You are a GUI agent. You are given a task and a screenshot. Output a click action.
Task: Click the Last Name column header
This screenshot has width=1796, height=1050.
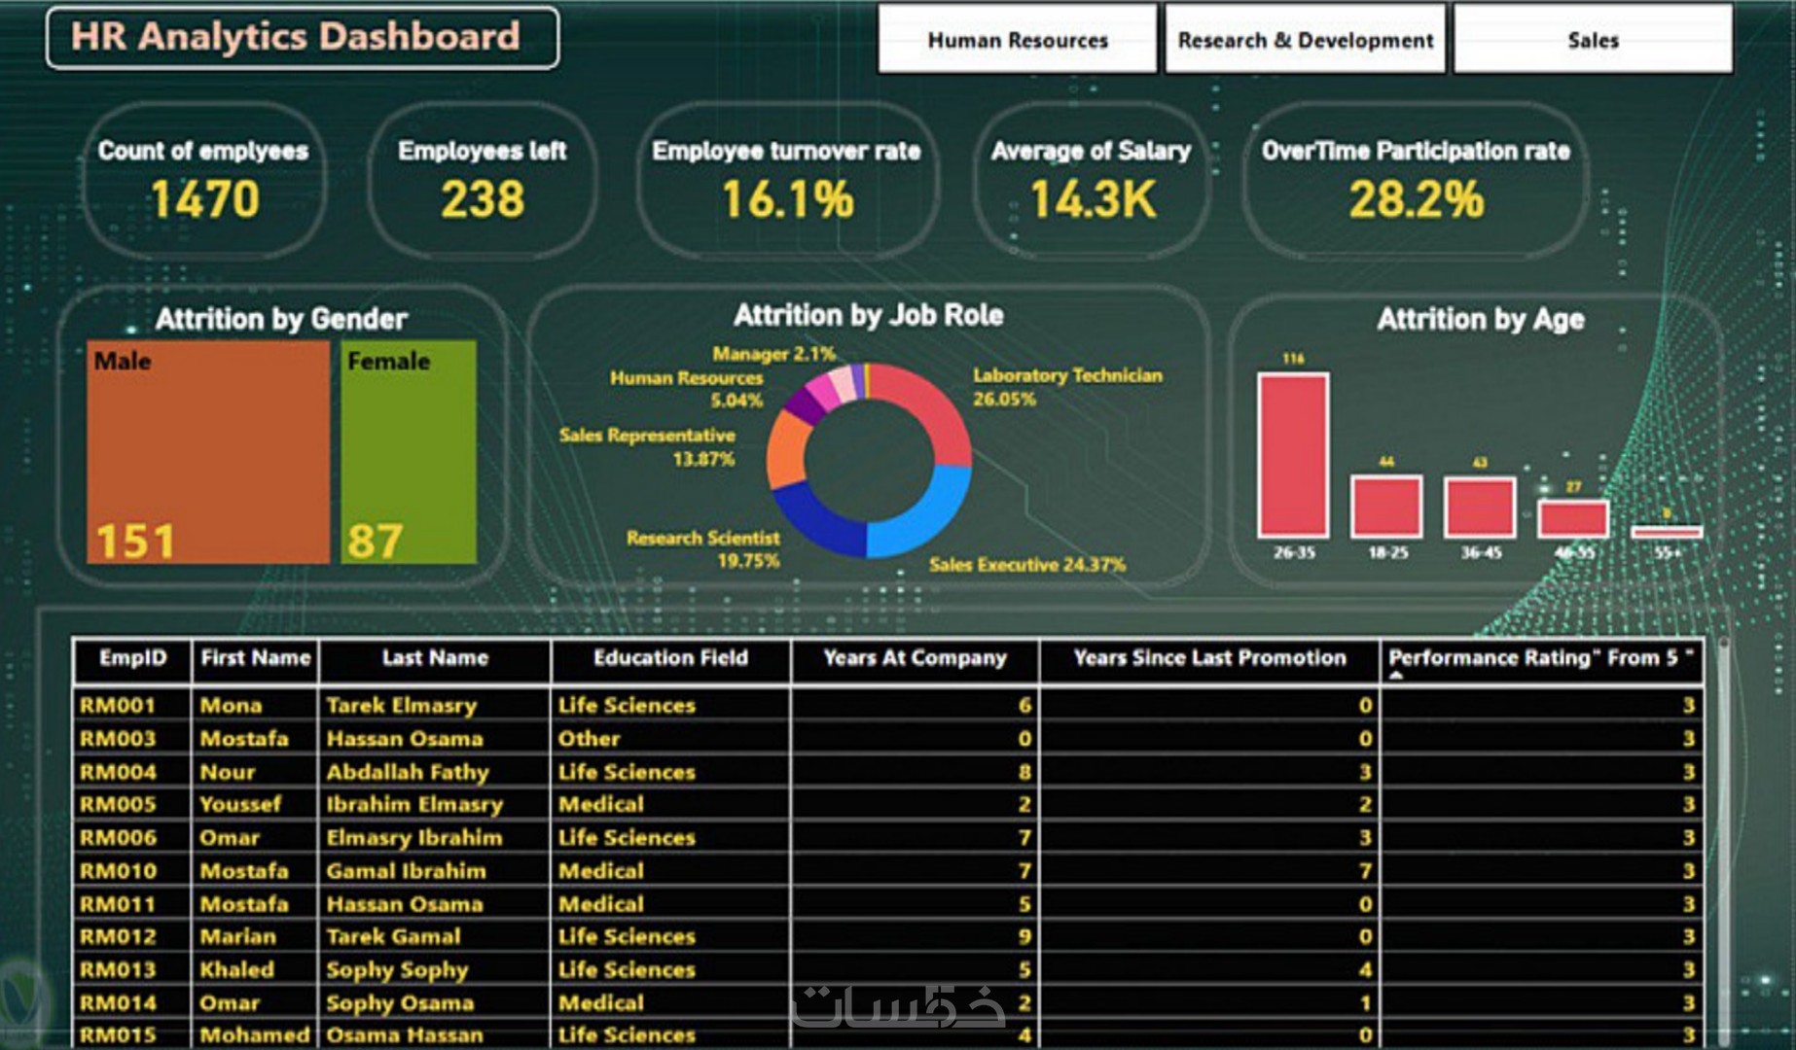[x=435, y=659]
